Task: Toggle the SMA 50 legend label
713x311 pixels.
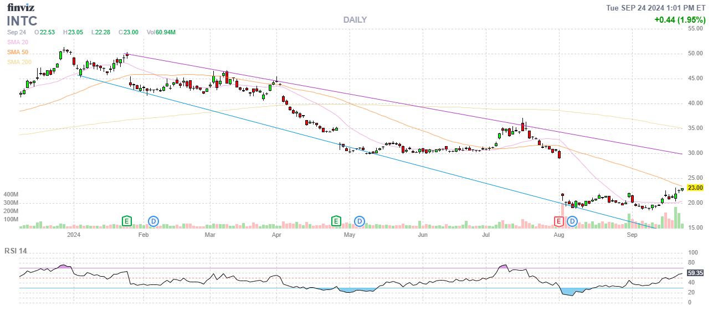Action: pos(19,52)
